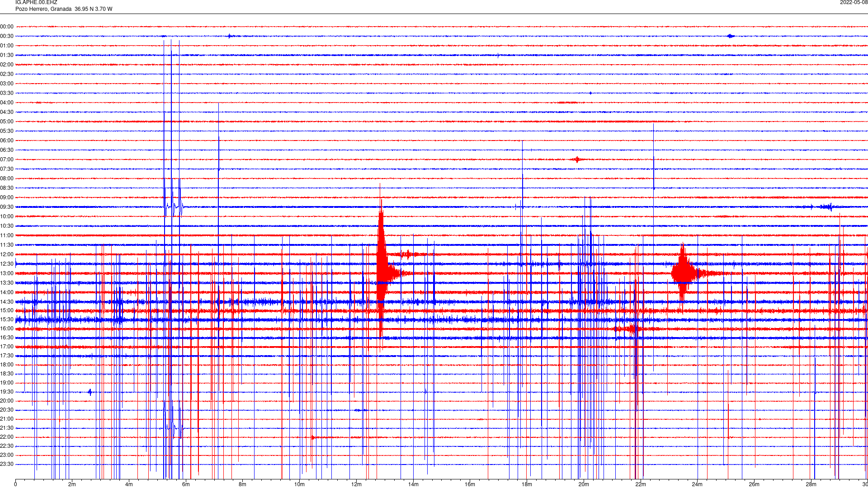The width and height of the screenshot is (868, 488).
Task: Click the 18m tick on the minute axis
Action: pos(527,484)
